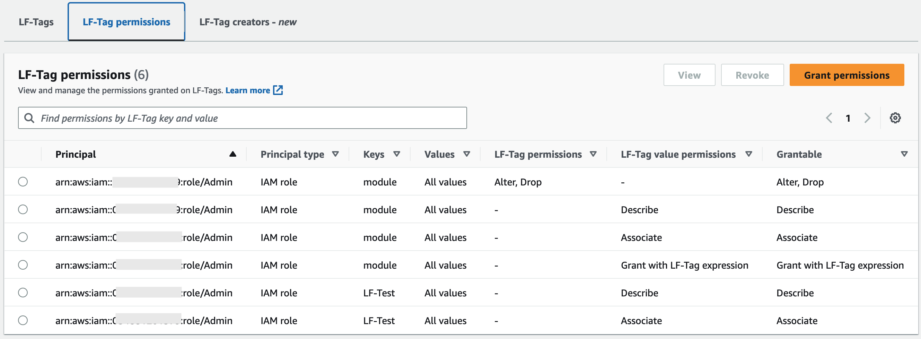This screenshot has height=339, width=921.
Task: Open the LF-Tag creators - new tab
Action: [x=248, y=22]
